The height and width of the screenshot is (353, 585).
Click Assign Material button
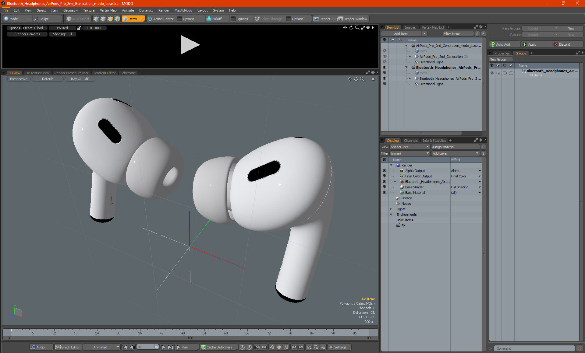click(x=456, y=147)
